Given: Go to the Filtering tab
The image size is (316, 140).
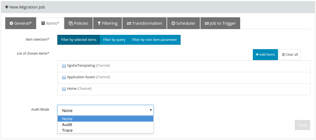Looking at the screenshot, I should click(108, 23).
